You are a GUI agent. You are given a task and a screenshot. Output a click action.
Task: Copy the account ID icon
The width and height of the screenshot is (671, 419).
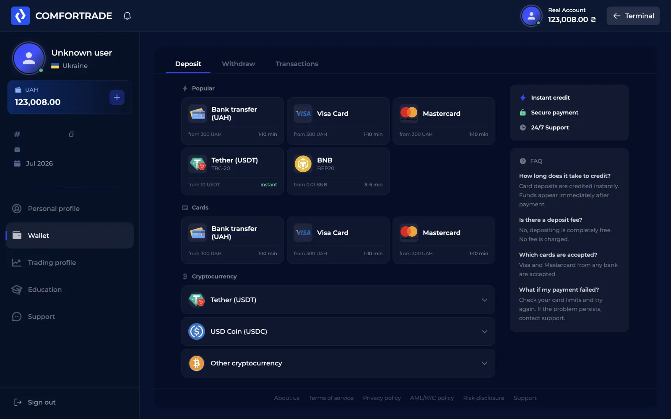tap(72, 134)
